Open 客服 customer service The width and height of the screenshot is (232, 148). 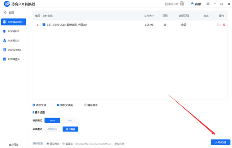pos(196,4)
